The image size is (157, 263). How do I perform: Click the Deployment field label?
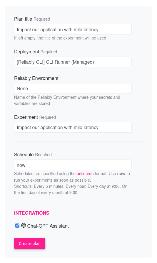(x=26, y=52)
